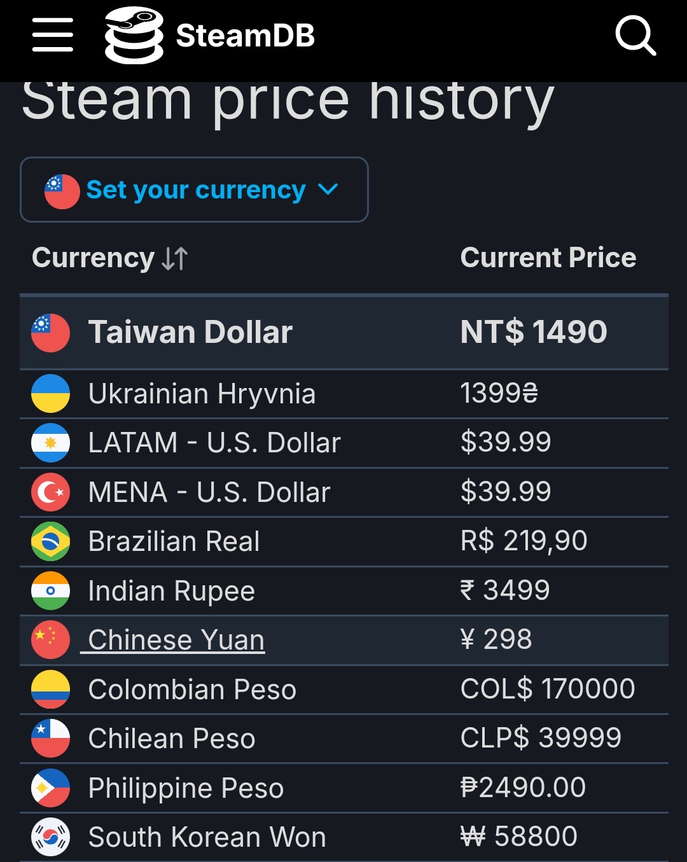Viewport: 687px width, 862px height.
Task: Click the Chilean flag icon
Action: (x=50, y=738)
